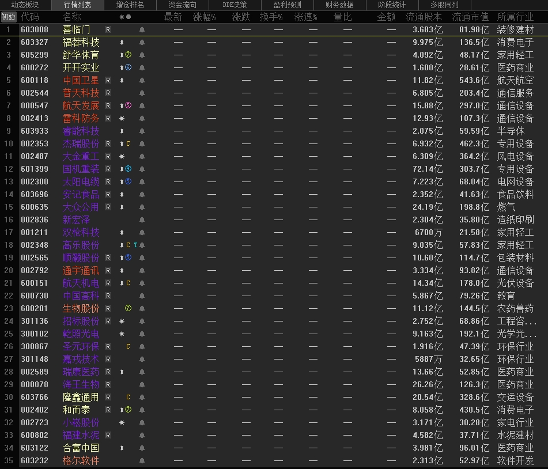This screenshot has height=469, width=548.
Task: Click the 初始 sort button
Action: tap(9, 17)
